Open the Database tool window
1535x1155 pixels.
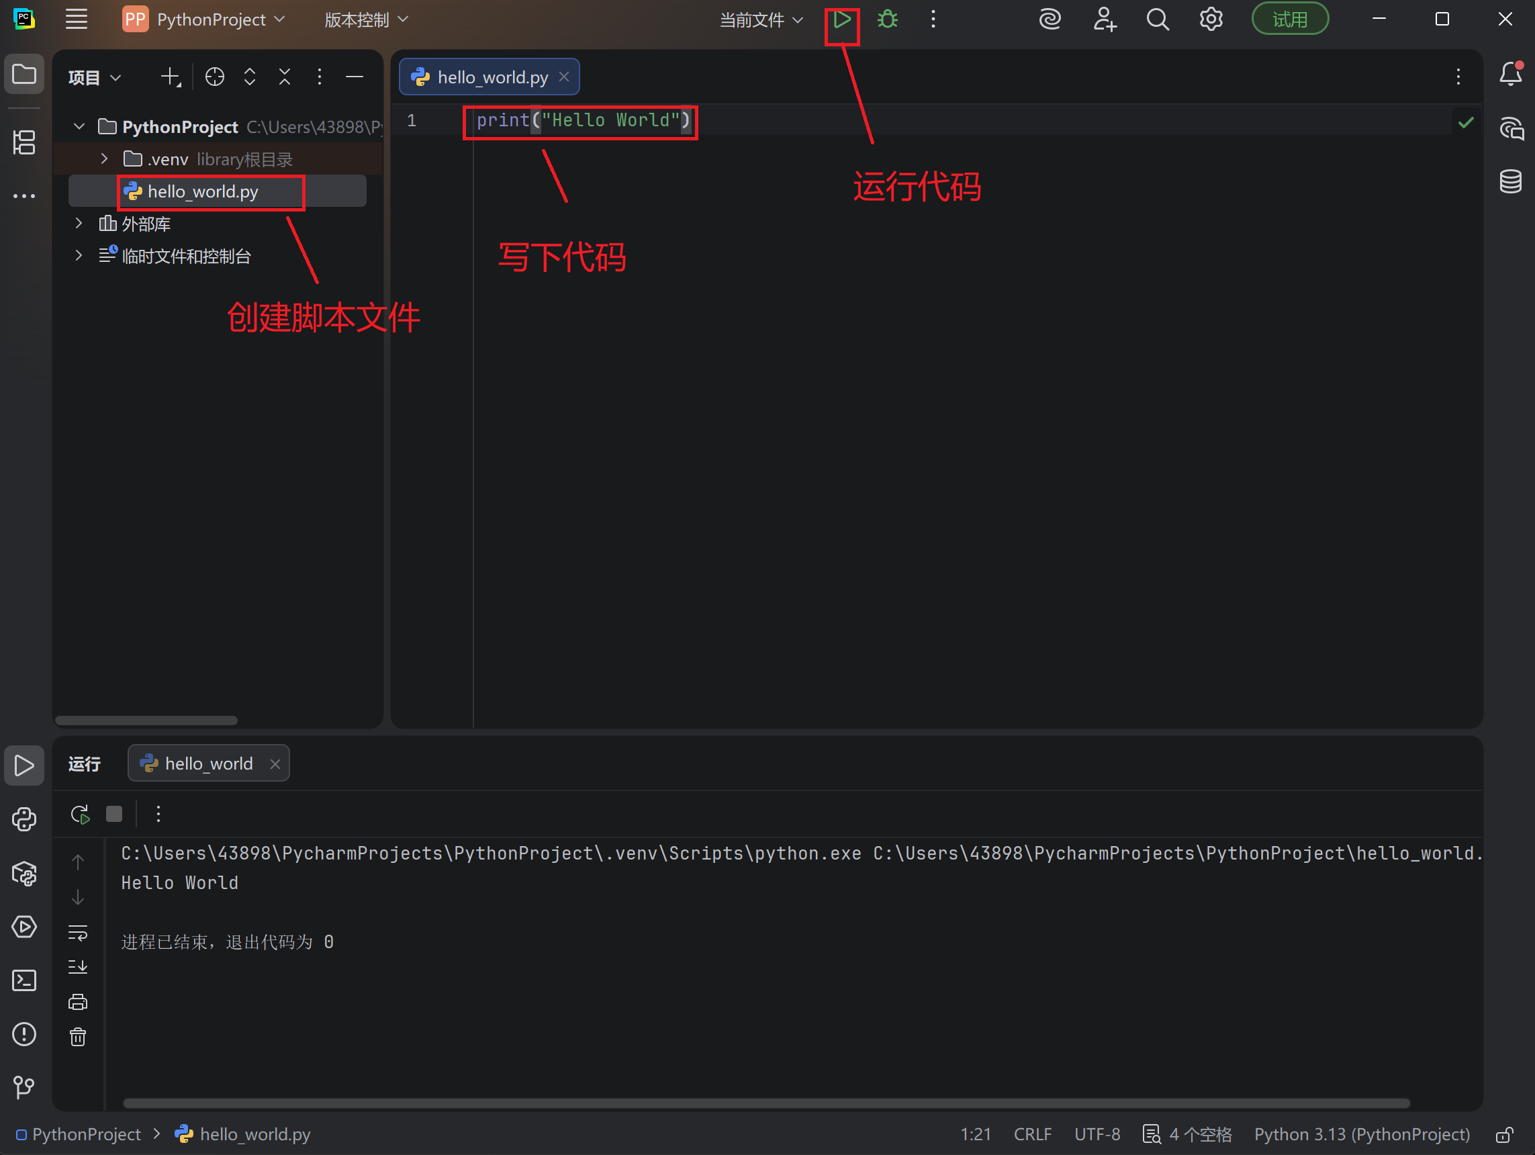1511,182
